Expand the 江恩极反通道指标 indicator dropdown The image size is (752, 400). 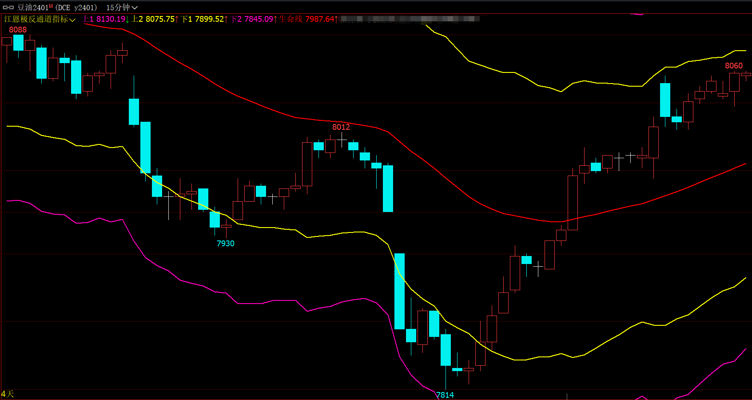pyautogui.click(x=40, y=19)
